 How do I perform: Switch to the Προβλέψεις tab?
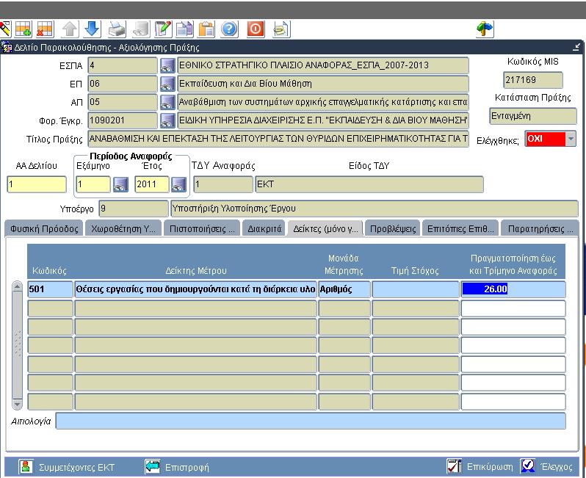coord(392,229)
